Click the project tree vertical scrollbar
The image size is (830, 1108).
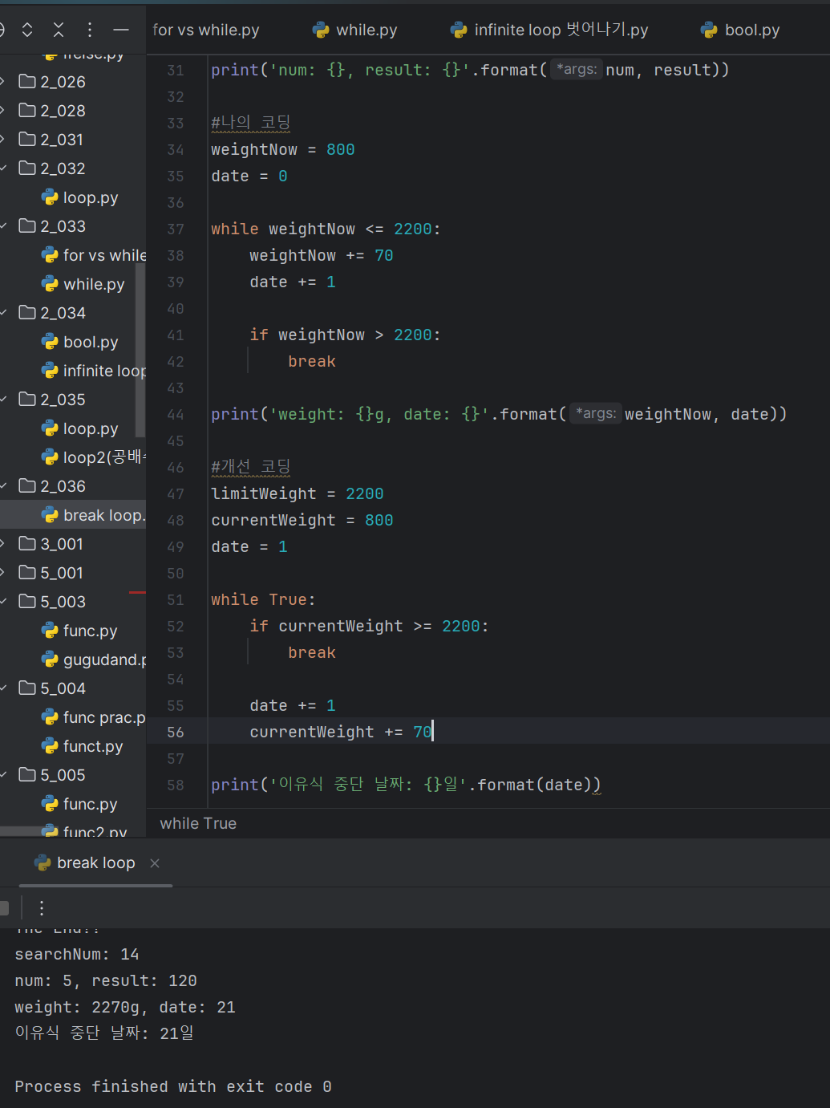[140, 351]
